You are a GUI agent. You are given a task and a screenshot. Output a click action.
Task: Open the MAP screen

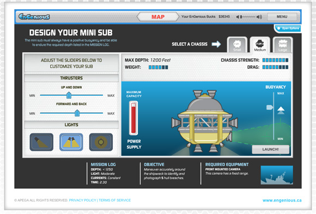pyautogui.click(x=158, y=17)
